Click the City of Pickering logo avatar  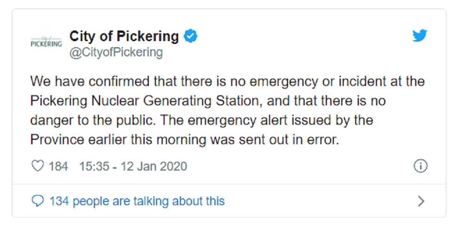coord(46,42)
